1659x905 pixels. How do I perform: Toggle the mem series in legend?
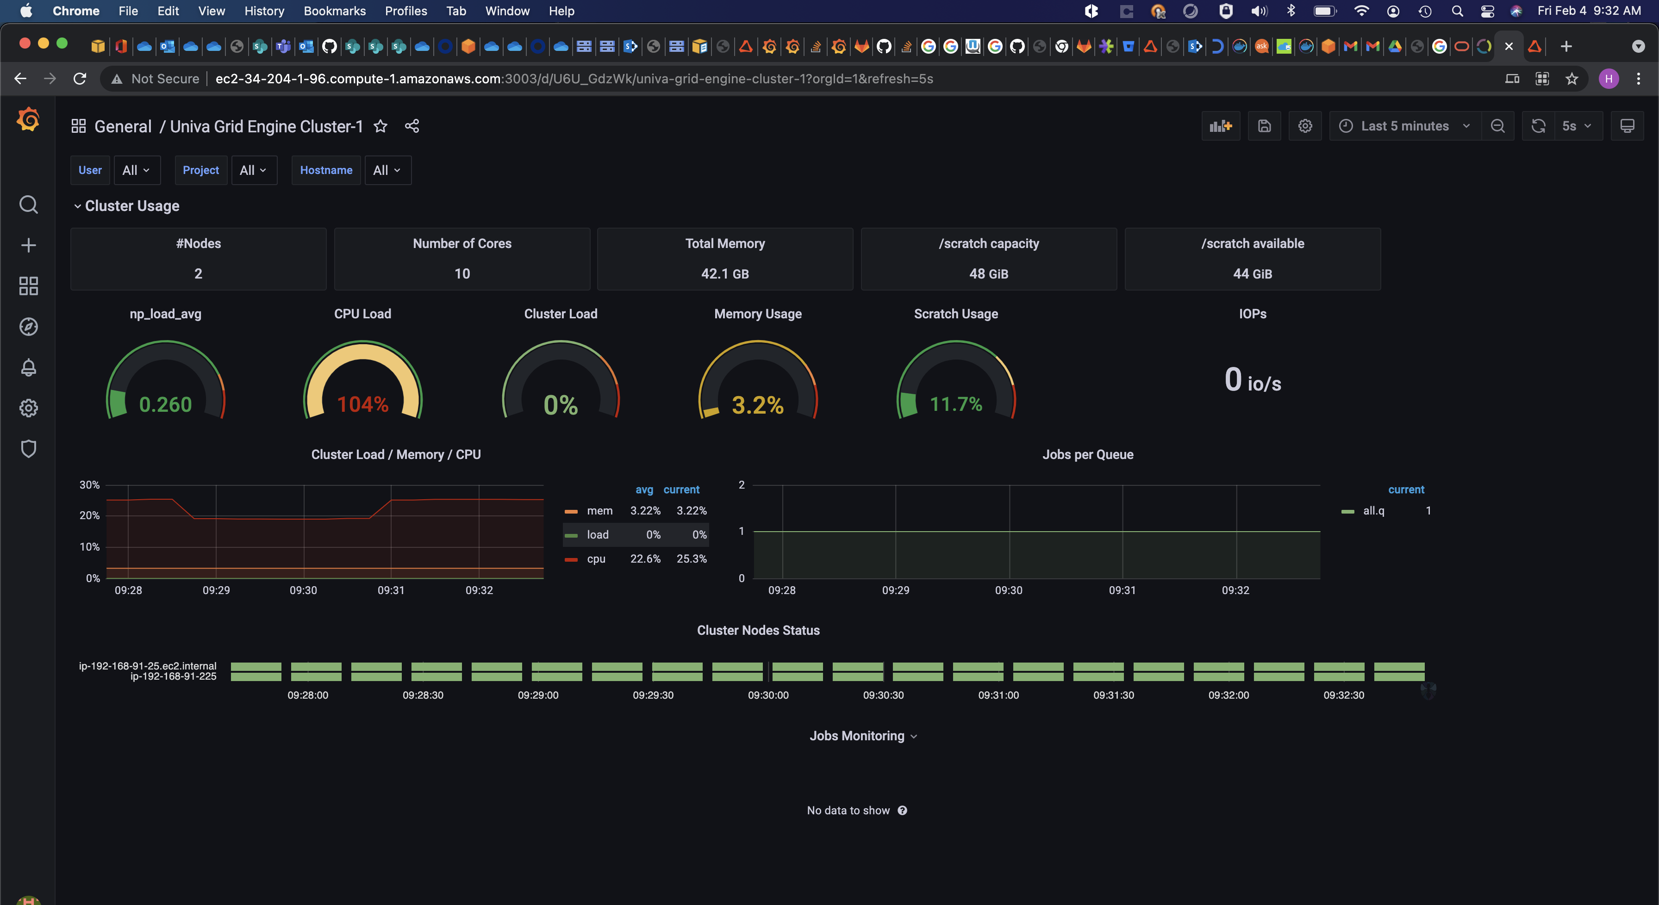coord(599,511)
